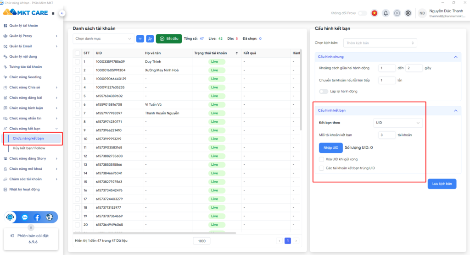Sort by Trạng thái tài khoản column arrow
Viewport: 470px width, 255px height.
click(237, 53)
